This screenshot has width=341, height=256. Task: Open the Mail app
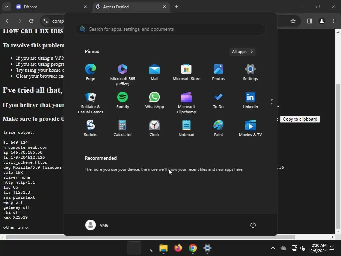[155, 73]
